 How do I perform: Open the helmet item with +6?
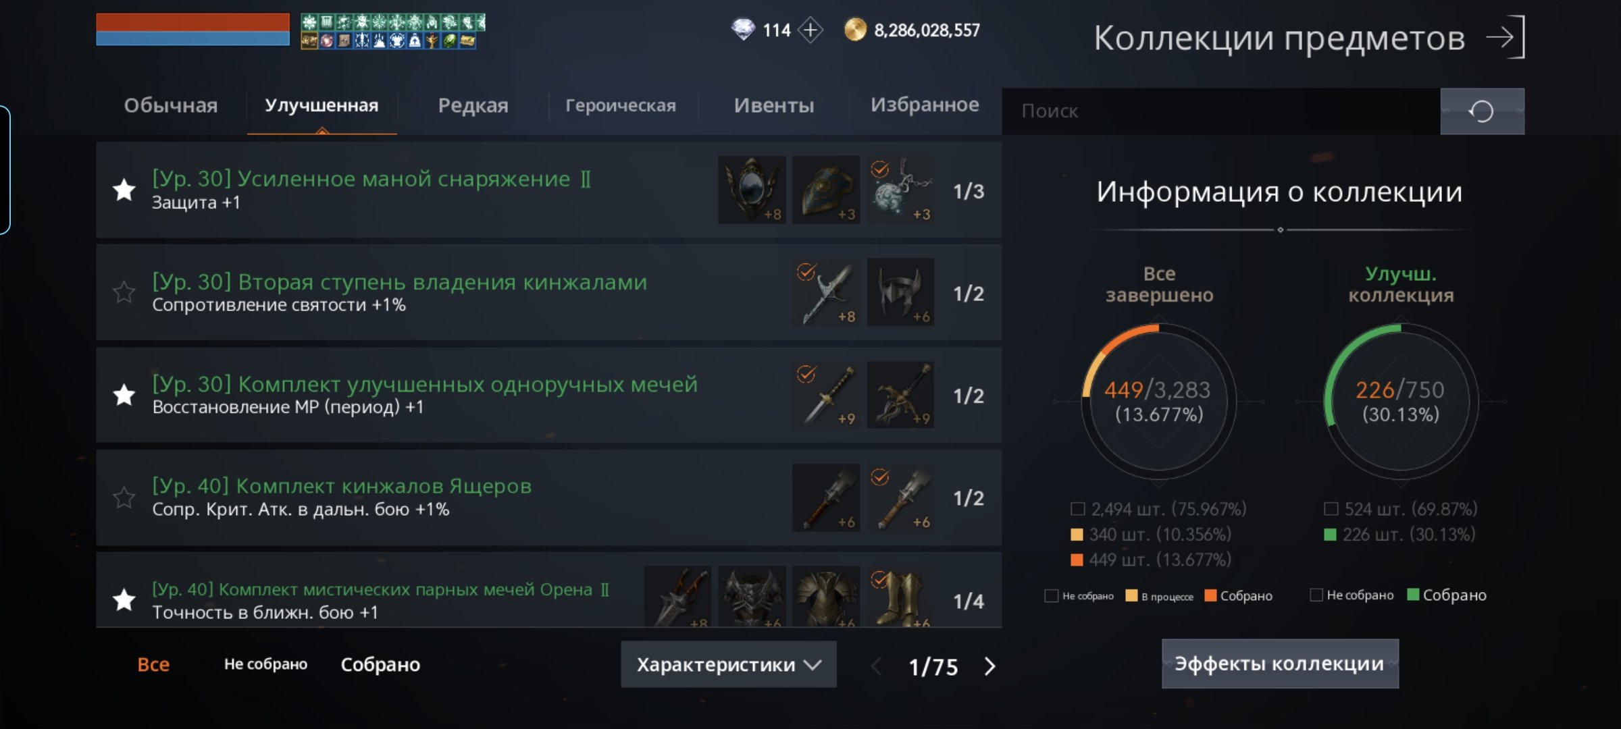[x=900, y=292]
